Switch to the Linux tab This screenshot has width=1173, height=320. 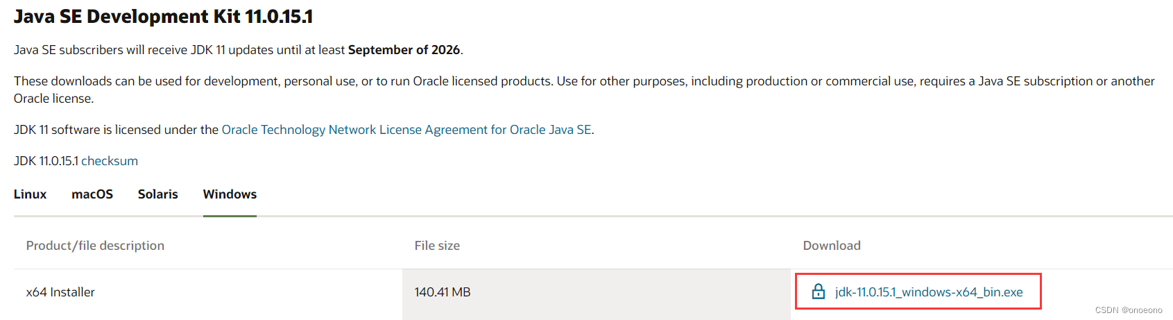tap(31, 194)
